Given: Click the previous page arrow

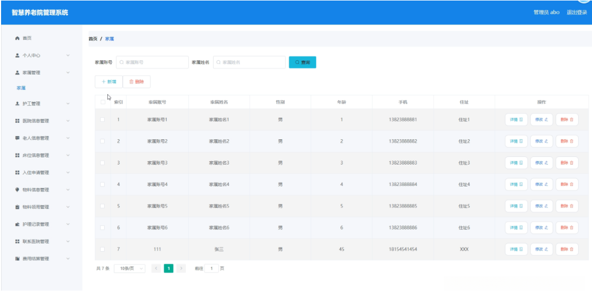Looking at the screenshot, I should click(x=156, y=269).
